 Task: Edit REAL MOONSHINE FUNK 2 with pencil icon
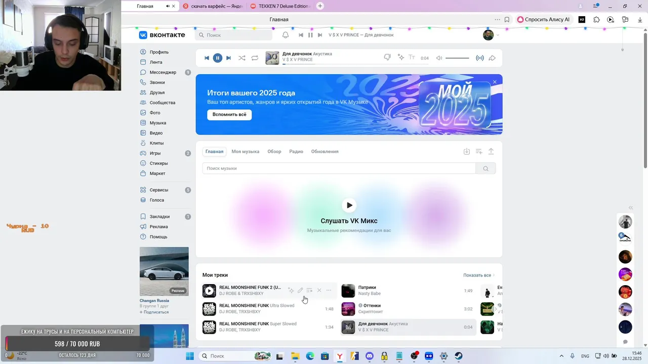[300, 290]
